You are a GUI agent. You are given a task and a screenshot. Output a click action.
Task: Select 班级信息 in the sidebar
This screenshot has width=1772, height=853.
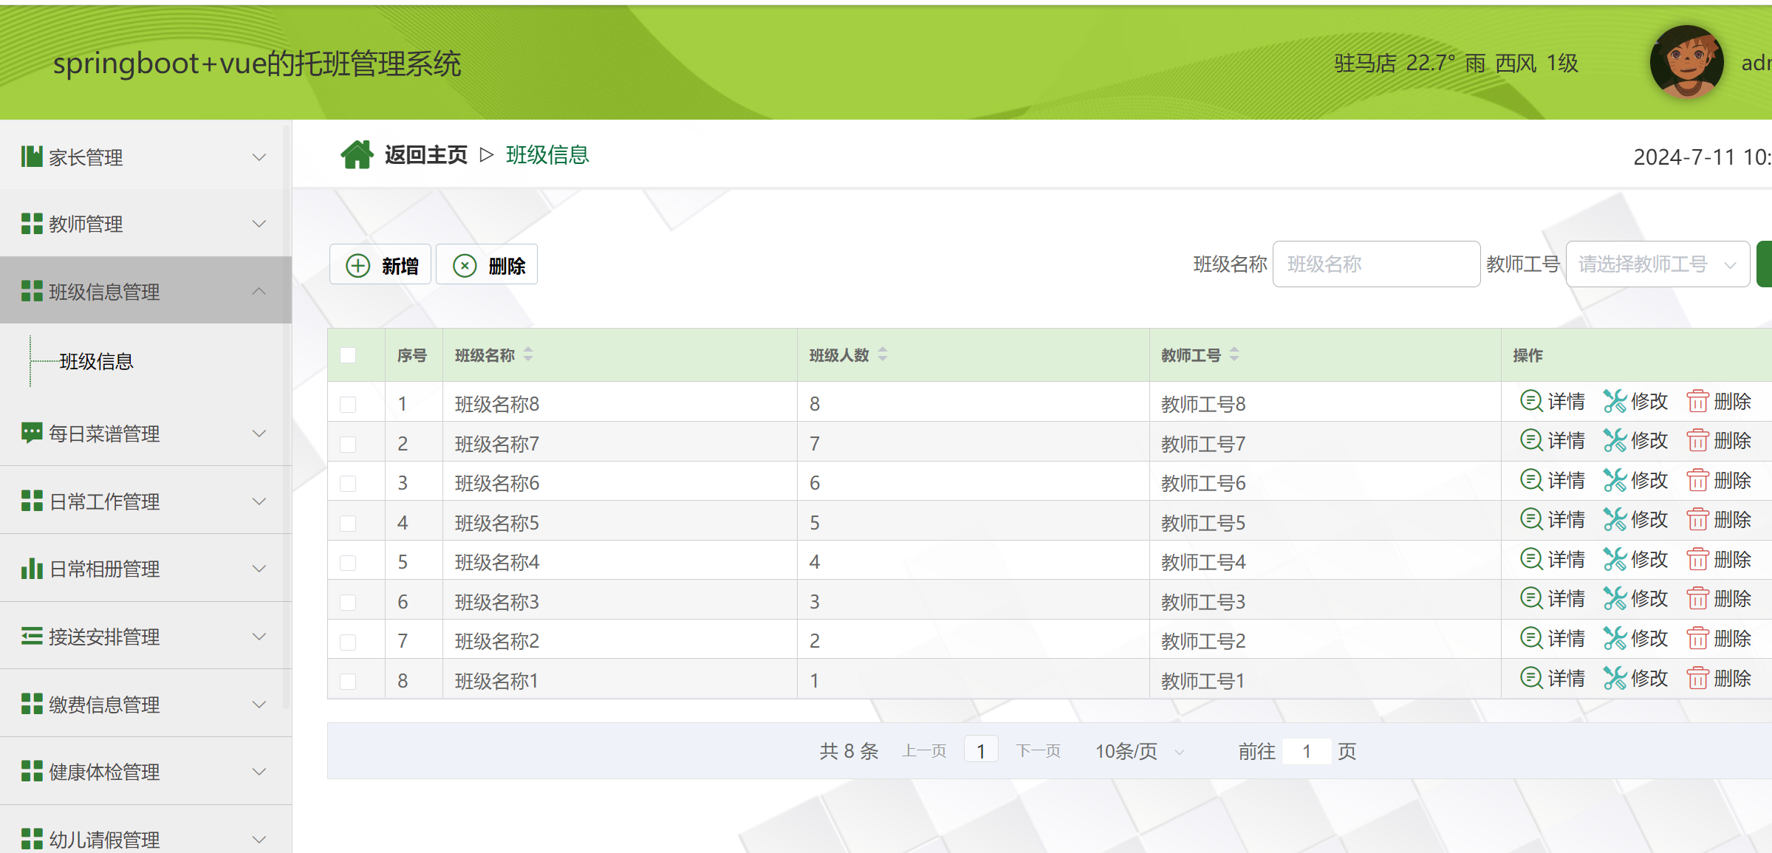(97, 361)
